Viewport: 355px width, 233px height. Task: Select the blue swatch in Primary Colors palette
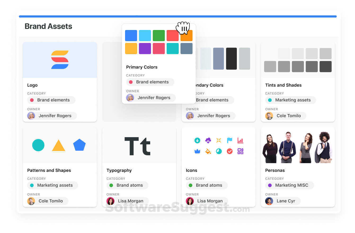(x=131, y=35)
